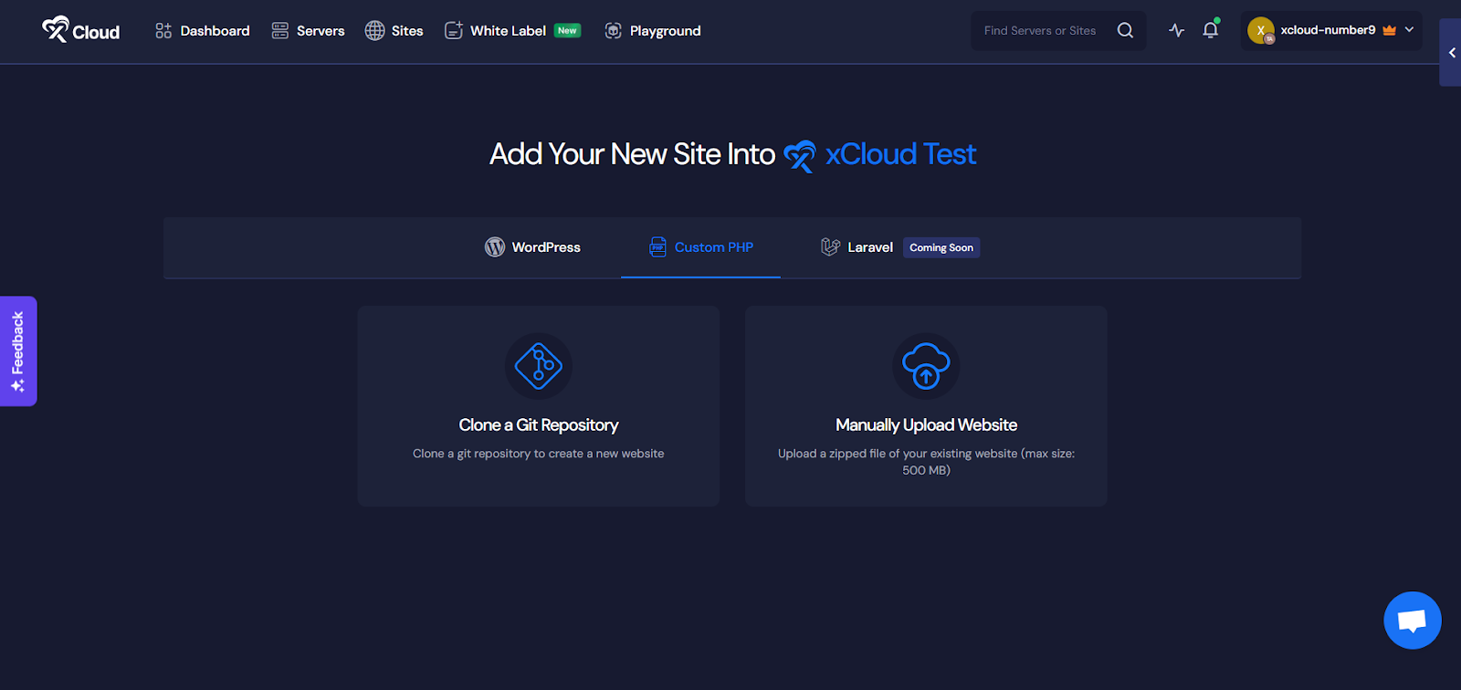Click the xcloud-number9 account name

point(1328,30)
